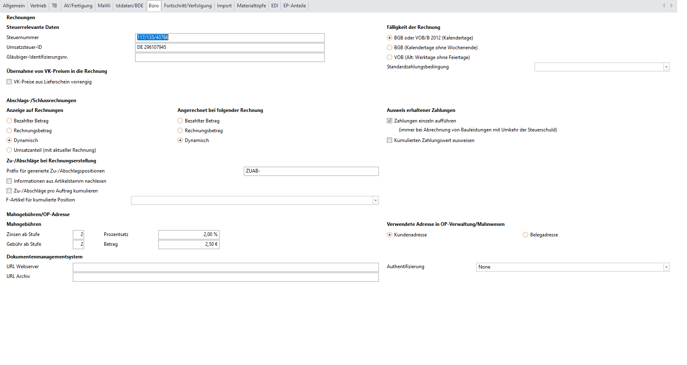Go to the Materialtöpfe tab

point(251,6)
